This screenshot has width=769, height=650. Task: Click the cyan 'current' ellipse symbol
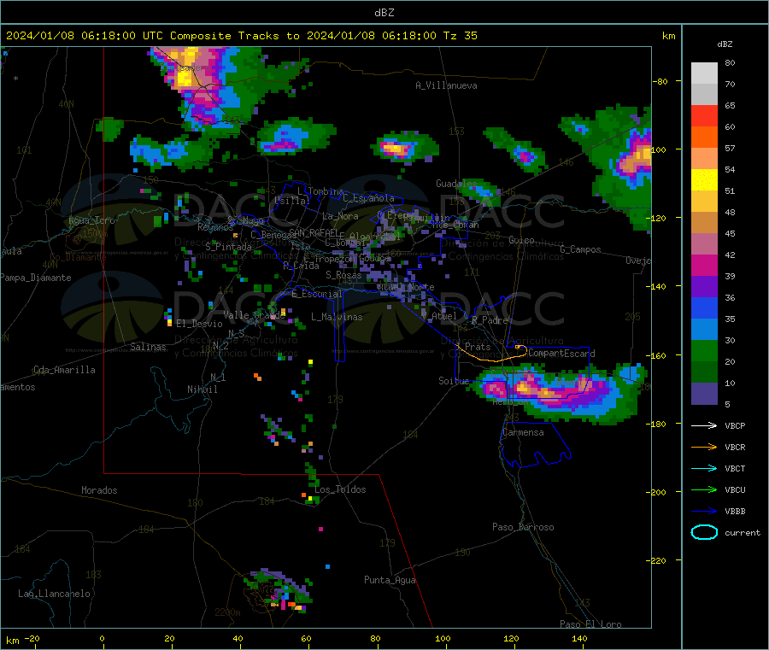point(704,532)
